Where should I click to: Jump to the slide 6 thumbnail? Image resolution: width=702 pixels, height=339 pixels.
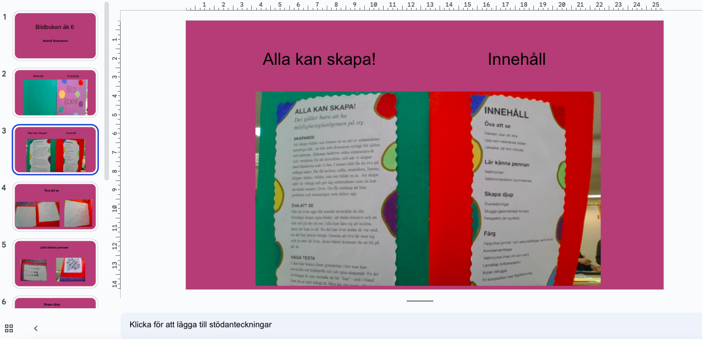pyautogui.click(x=55, y=303)
